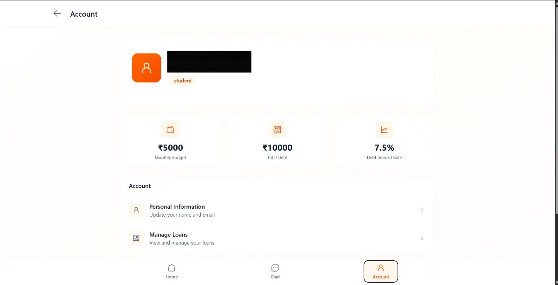Click the student role badge
The width and height of the screenshot is (558, 285).
click(x=182, y=80)
